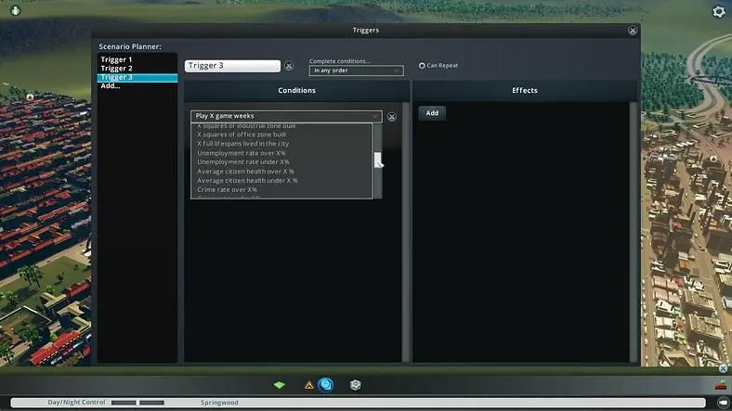Open the settings gear at top right
Viewport: 732px width, 411px height.
pos(719,11)
